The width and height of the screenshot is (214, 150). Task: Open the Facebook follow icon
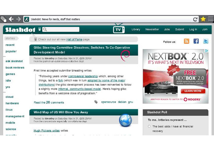click(196, 41)
